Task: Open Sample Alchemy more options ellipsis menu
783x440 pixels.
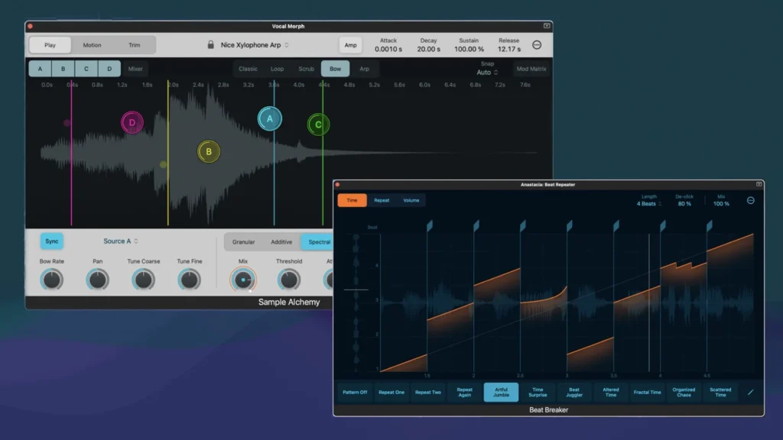Action: (x=537, y=45)
